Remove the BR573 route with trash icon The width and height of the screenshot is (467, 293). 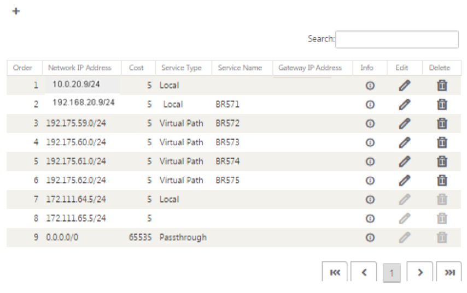[x=442, y=142]
